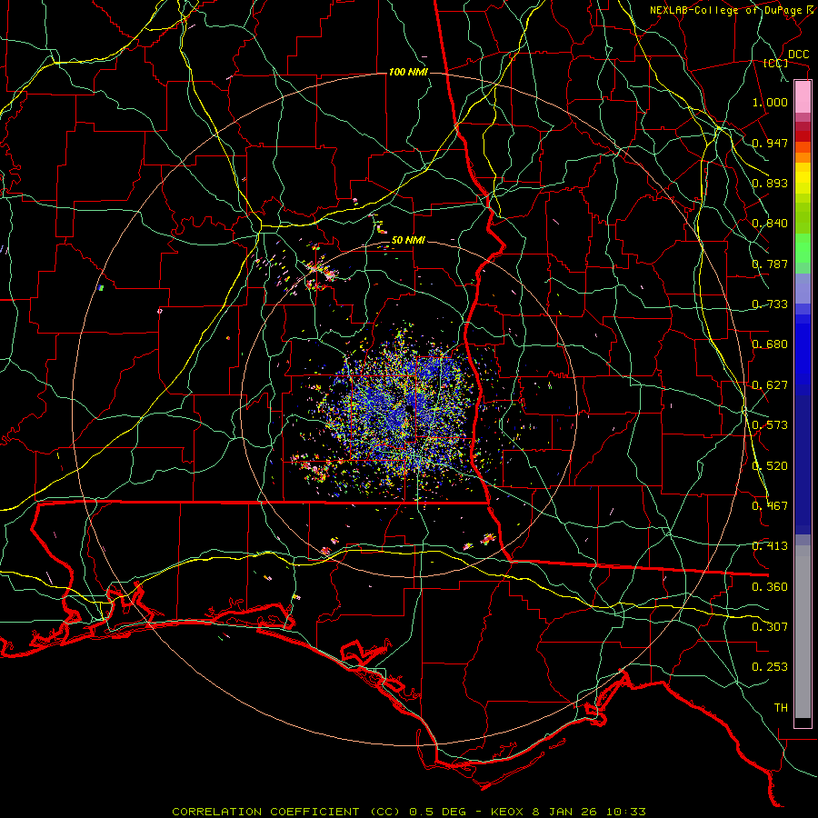Viewport: 818px width, 818px height.
Task: Click the 0.253 color scale value
Action: (770, 667)
